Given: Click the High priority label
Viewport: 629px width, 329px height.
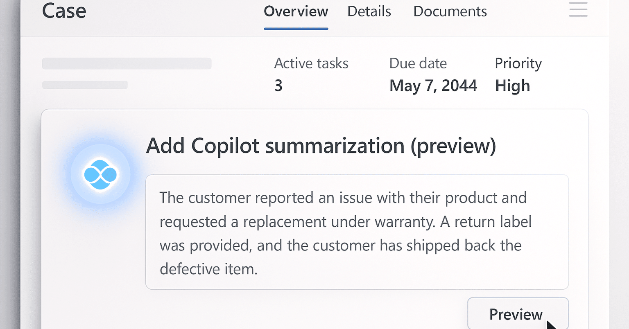Looking at the screenshot, I should tap(512, 86).
